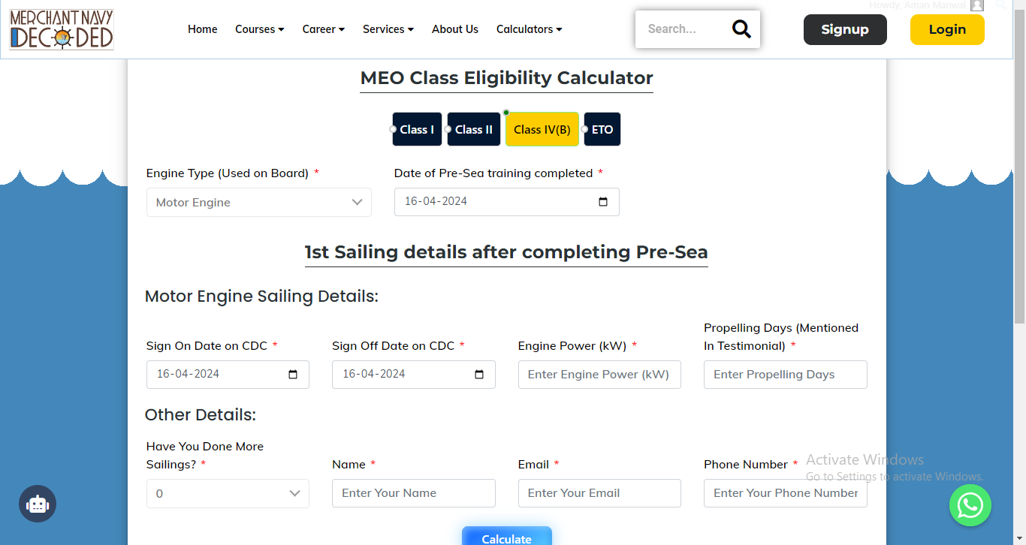Click the Merchant Navy Decoded logo
The width and height of the screenshot is (1026, 545).
[61, 29]
